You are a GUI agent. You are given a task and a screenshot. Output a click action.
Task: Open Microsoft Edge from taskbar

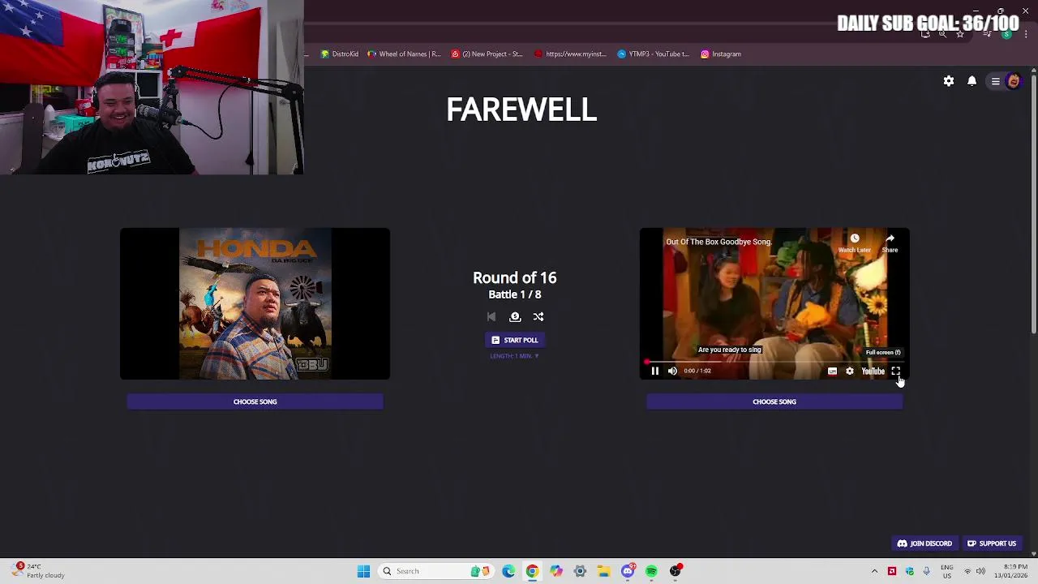508,571
